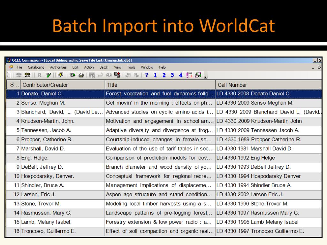Minimize the inner save file list window

[313, 68]
